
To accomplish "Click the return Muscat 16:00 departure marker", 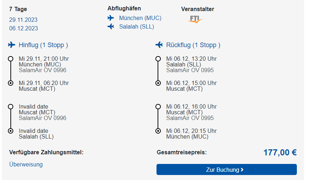I will pyautogui.click(x=158, y=106).
